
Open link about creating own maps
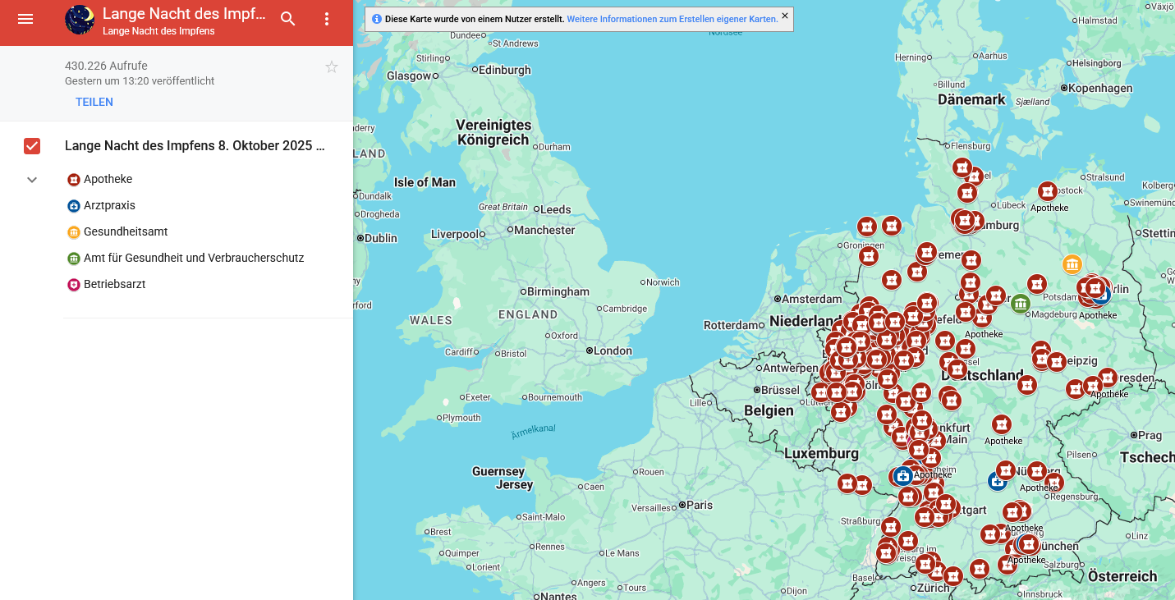point(672,19)
